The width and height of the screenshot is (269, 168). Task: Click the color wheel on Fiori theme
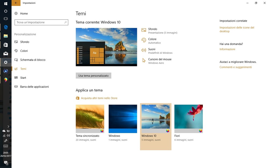coord(201,131)
